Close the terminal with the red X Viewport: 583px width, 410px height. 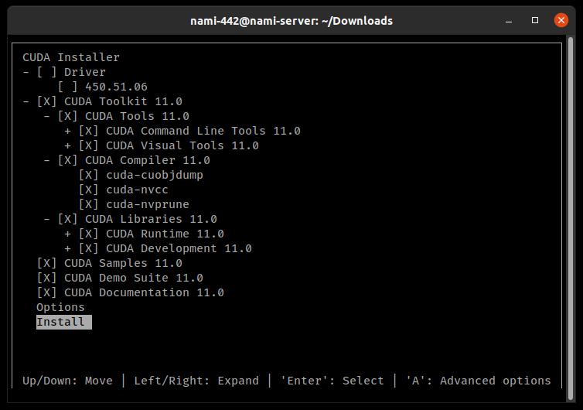click(x=561, y=20)
